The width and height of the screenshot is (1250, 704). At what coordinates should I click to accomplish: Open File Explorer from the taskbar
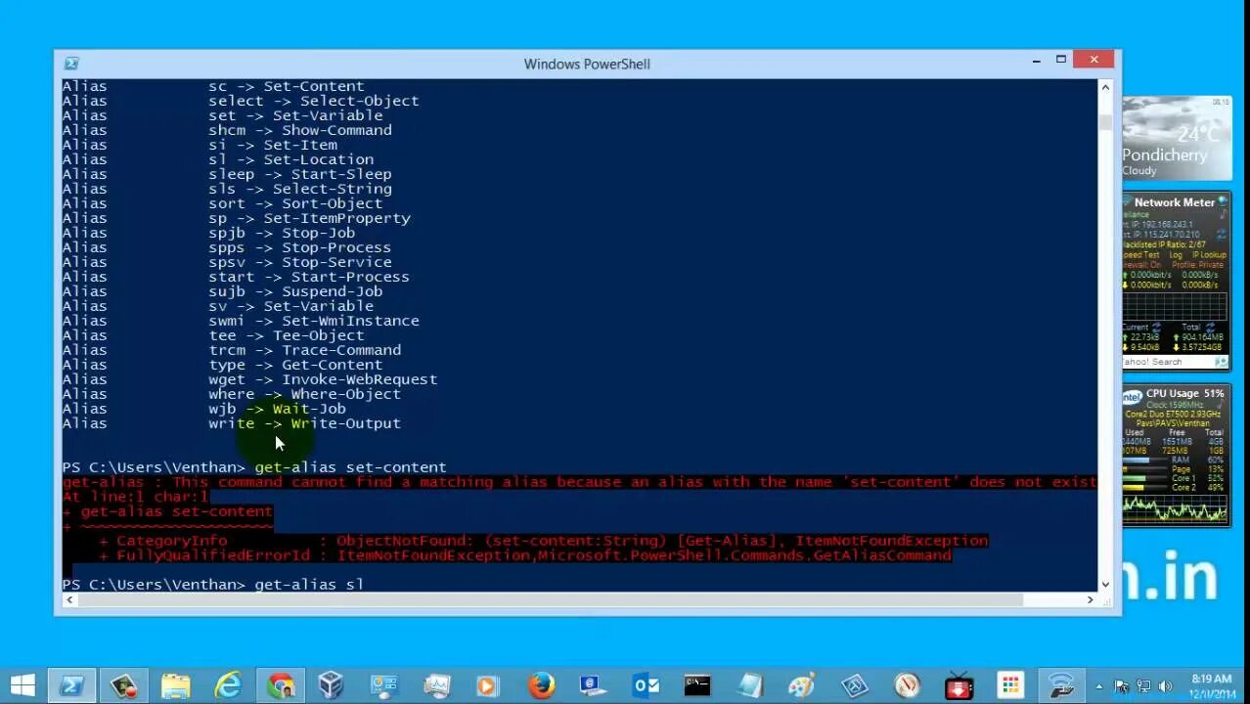(x=175, y=685)
